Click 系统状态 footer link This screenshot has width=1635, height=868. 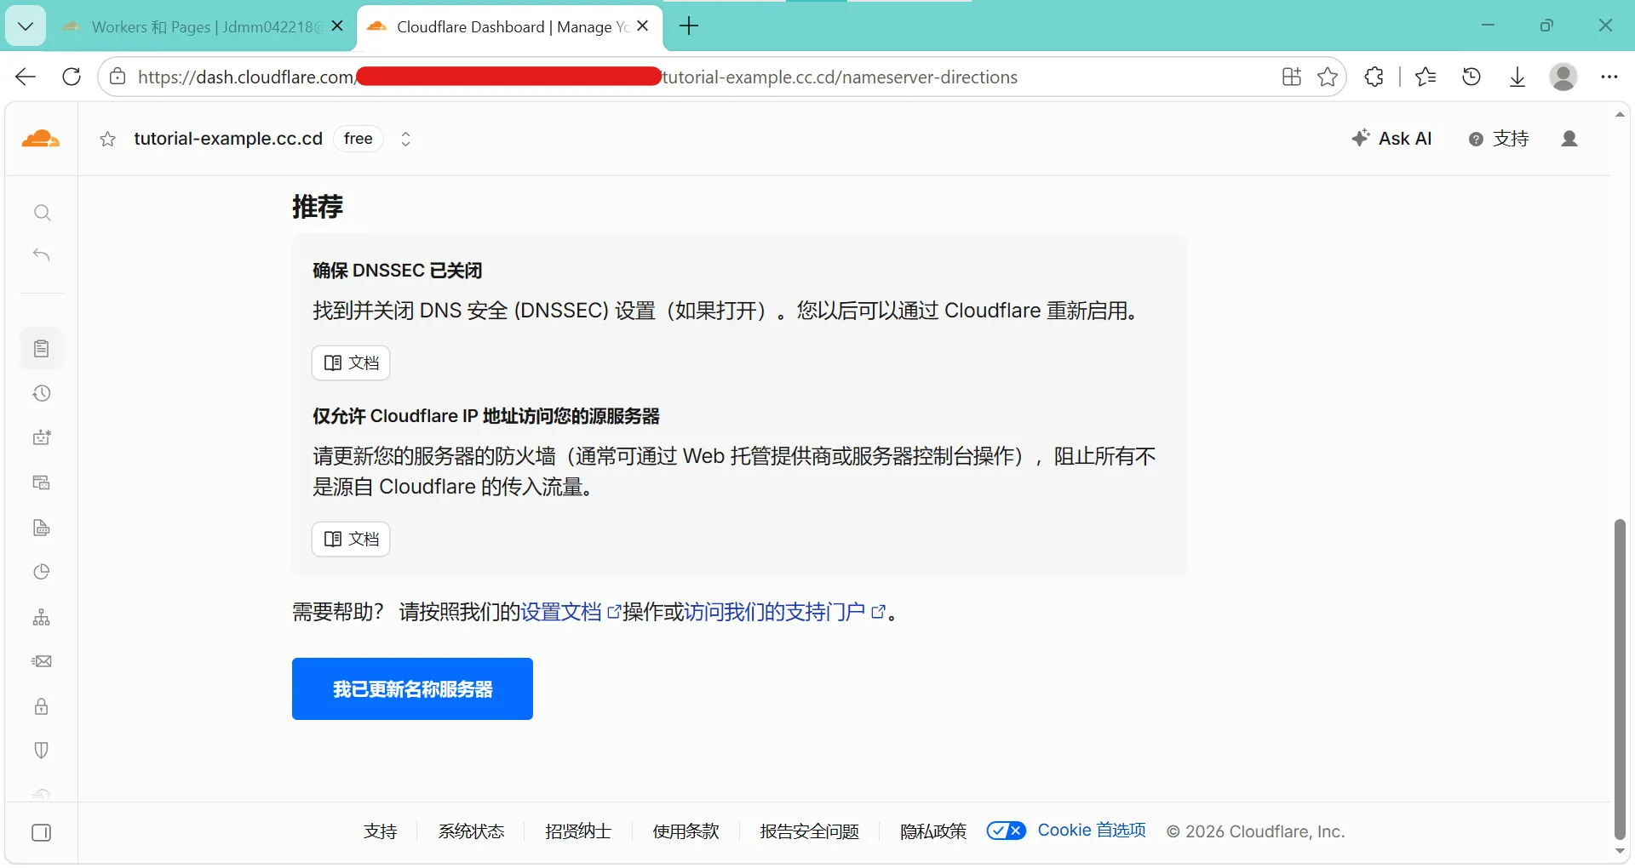tap(471, 831)
